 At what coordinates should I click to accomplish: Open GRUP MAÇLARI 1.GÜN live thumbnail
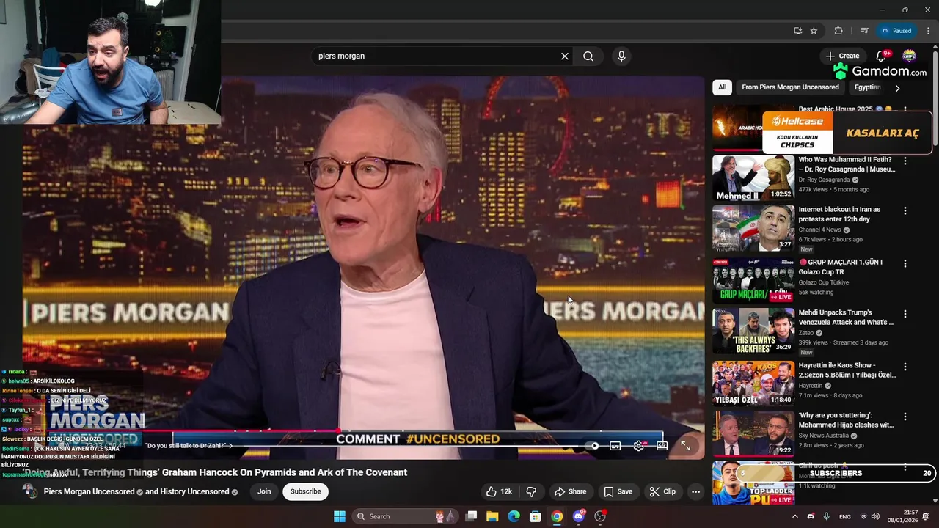(753, 280)
